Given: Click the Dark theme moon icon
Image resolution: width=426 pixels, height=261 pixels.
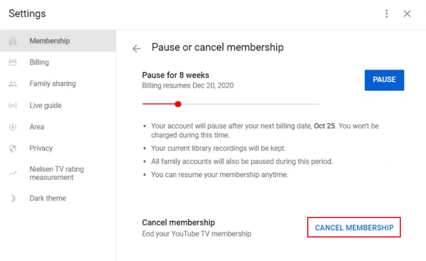Looking at the screenshot, I should [x=13, y=199].
